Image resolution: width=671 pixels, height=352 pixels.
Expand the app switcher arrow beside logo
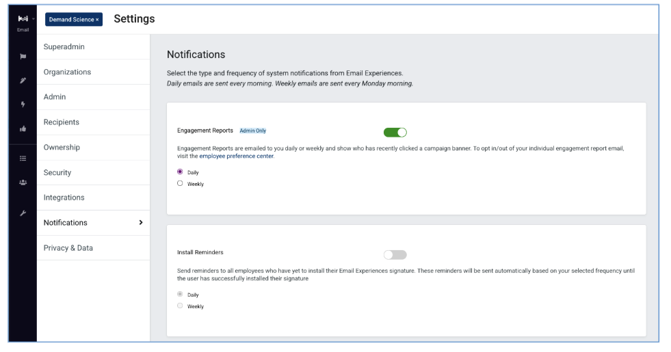click(x=34, y=19)
